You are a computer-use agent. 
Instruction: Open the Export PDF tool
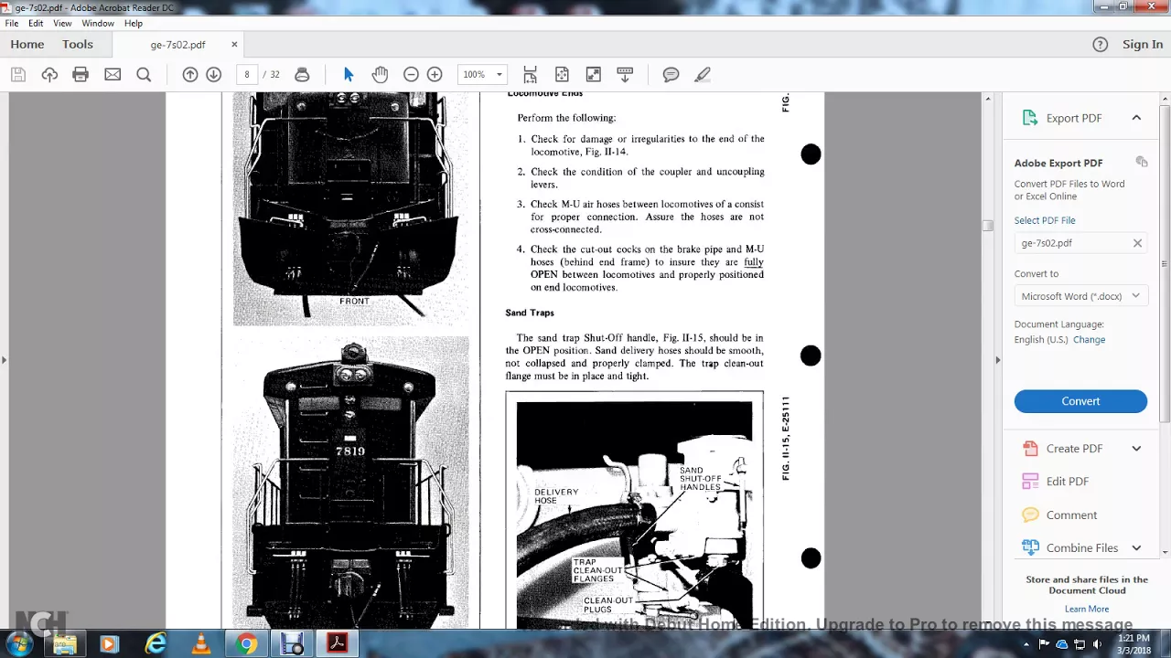[x=1074, y=118]
